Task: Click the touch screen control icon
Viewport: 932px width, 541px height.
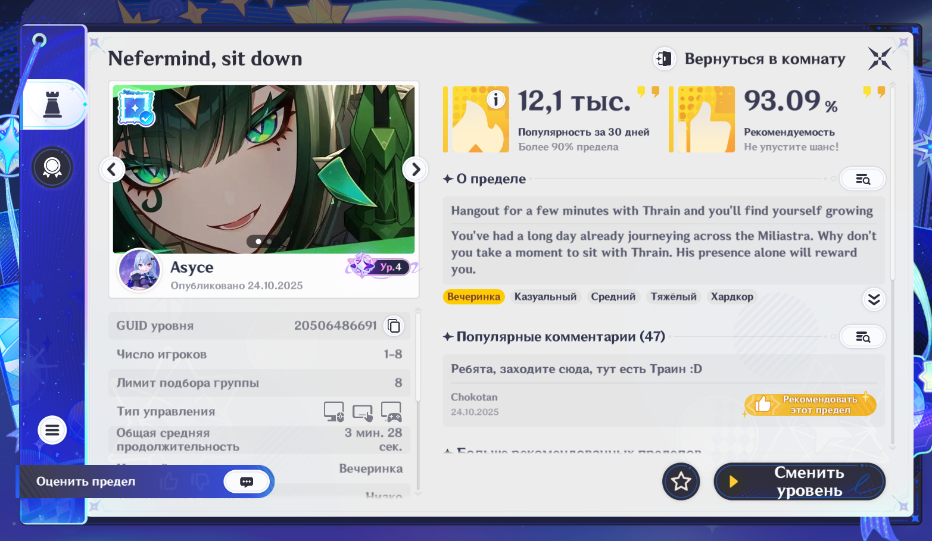Action: [x=363, y=412]
